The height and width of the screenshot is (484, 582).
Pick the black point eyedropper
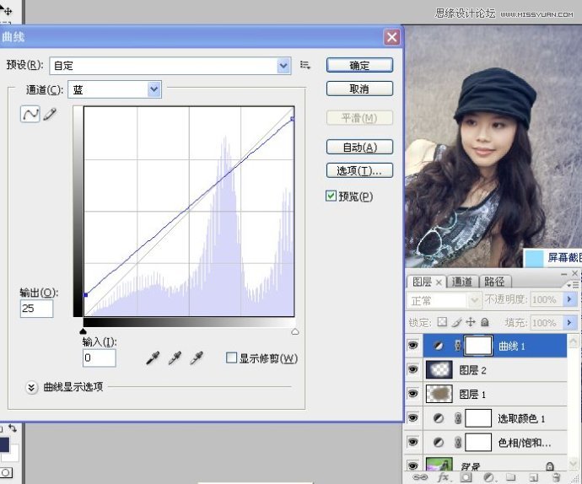click(153, 358)
